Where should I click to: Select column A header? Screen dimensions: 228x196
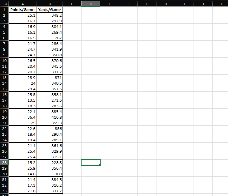pos(22,4)
